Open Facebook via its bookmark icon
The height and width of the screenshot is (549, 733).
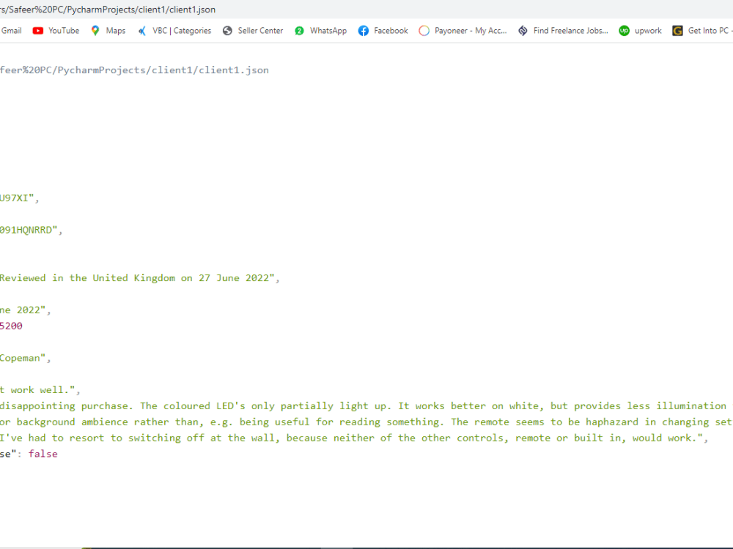click(x=364, y=30)
